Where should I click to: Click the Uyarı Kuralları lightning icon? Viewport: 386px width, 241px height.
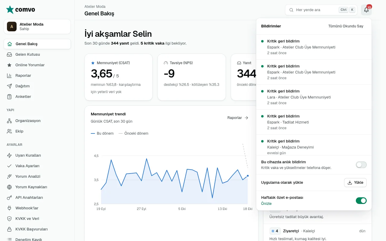[x=9, y=155]
